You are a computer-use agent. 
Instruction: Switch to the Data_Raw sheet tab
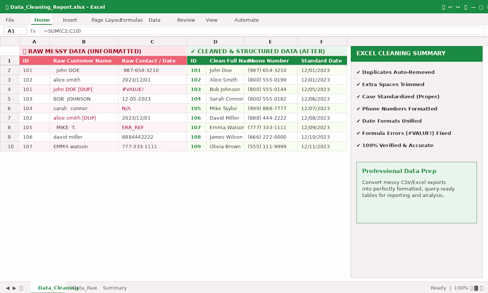coord(86,288)
